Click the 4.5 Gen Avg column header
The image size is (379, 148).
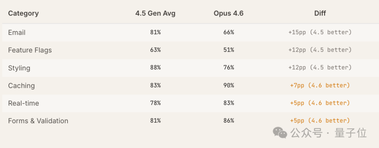[x=155, y=13]
